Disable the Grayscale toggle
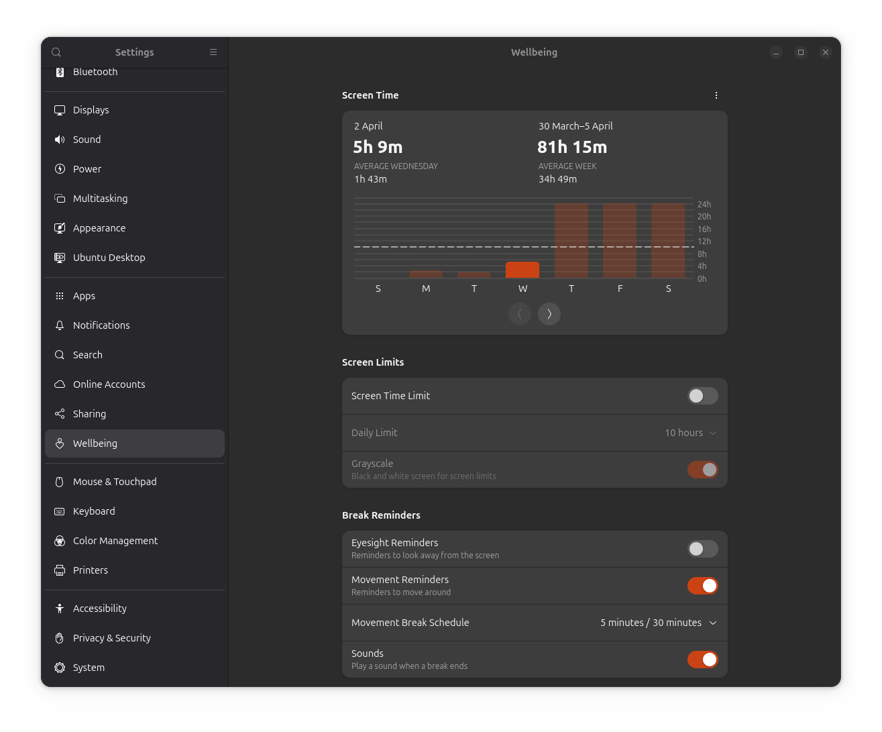 click(x=702, y=470)
